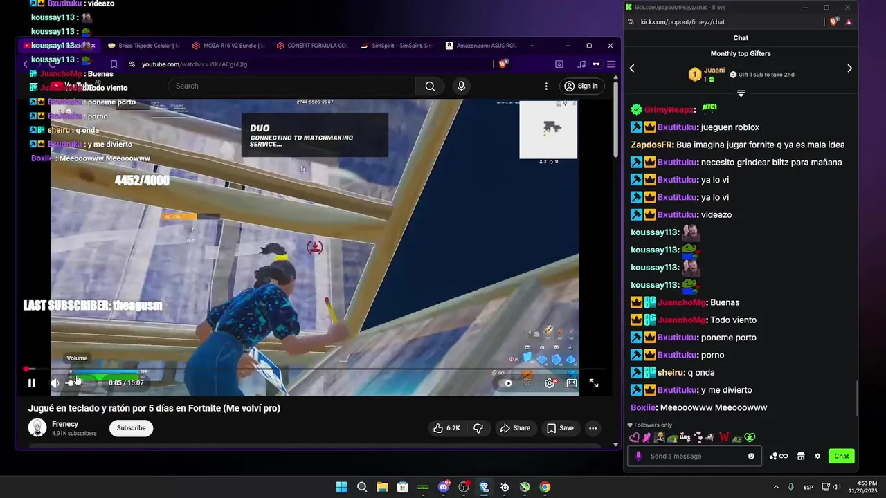Switch to SimSpirit tab
Image resolution: width=886 pixels, height=498 pixels.
(x=397, y=46)
